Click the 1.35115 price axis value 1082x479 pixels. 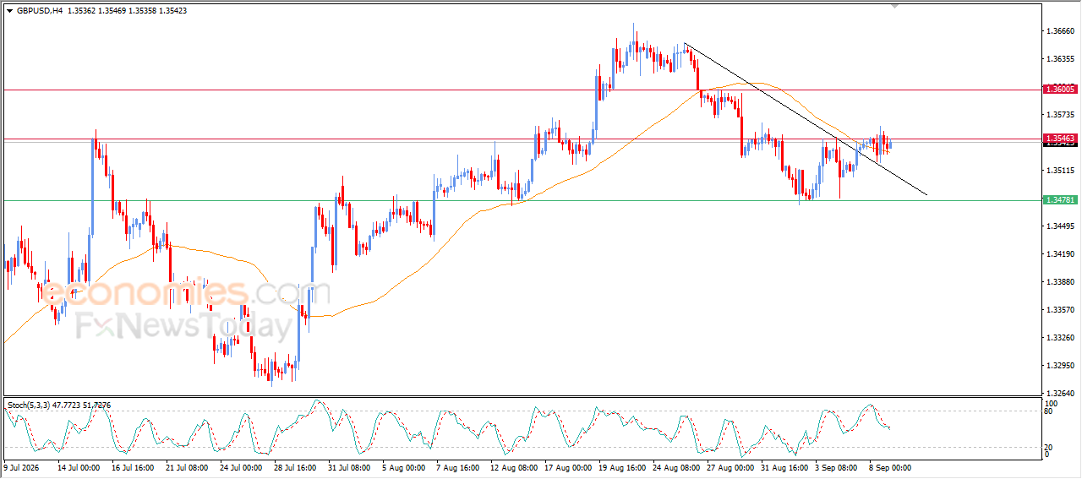coord(1060,171)
